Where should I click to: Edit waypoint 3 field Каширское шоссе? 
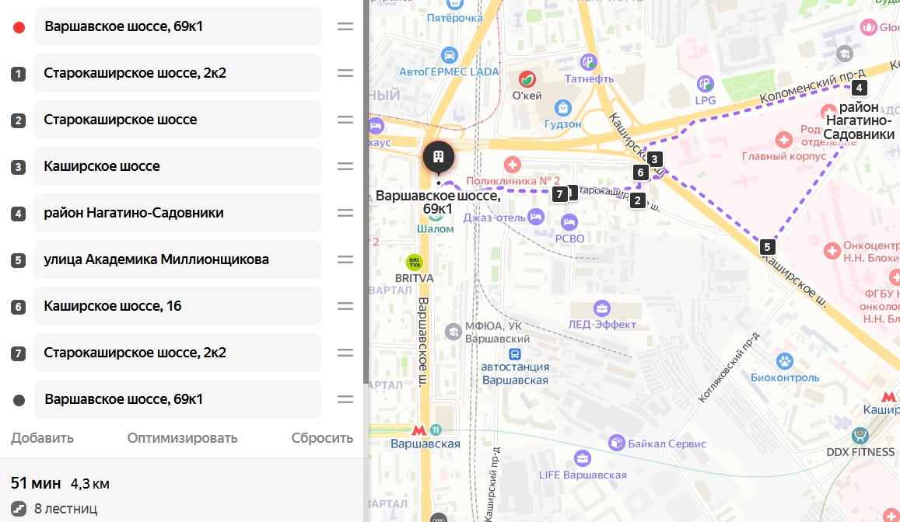[x=178, y=166]
